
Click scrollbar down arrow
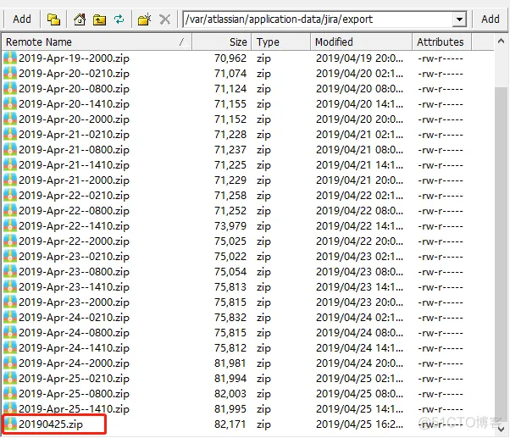point(501,429)
